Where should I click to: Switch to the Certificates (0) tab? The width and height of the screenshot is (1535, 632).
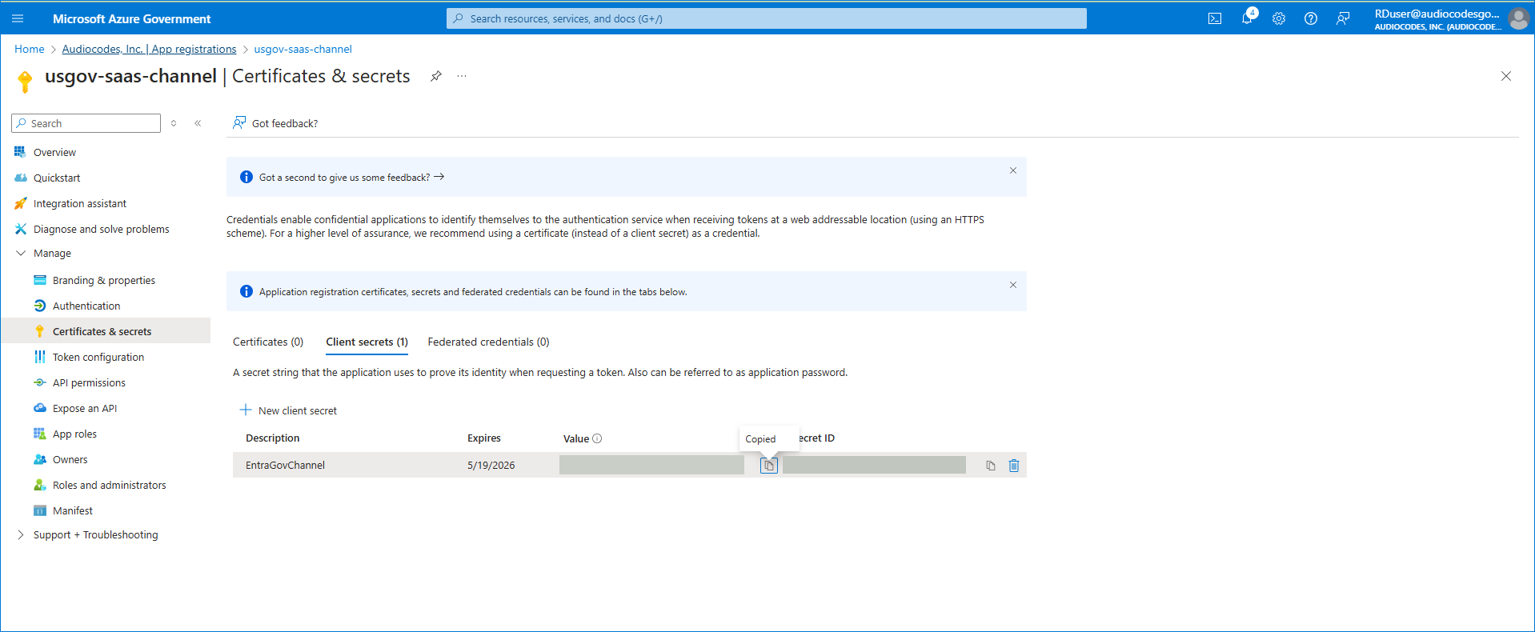tap(268, 342)
